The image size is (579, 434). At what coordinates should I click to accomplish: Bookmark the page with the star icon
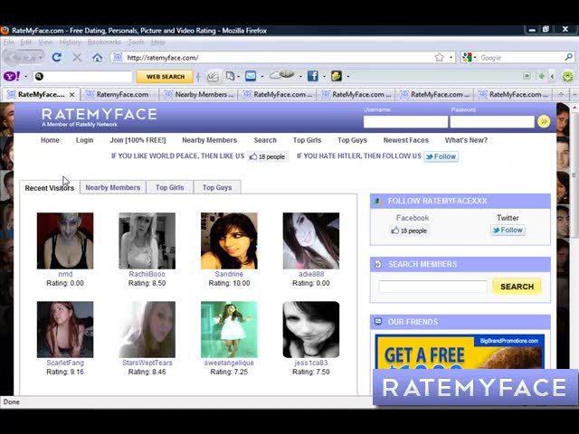(439, 57)
